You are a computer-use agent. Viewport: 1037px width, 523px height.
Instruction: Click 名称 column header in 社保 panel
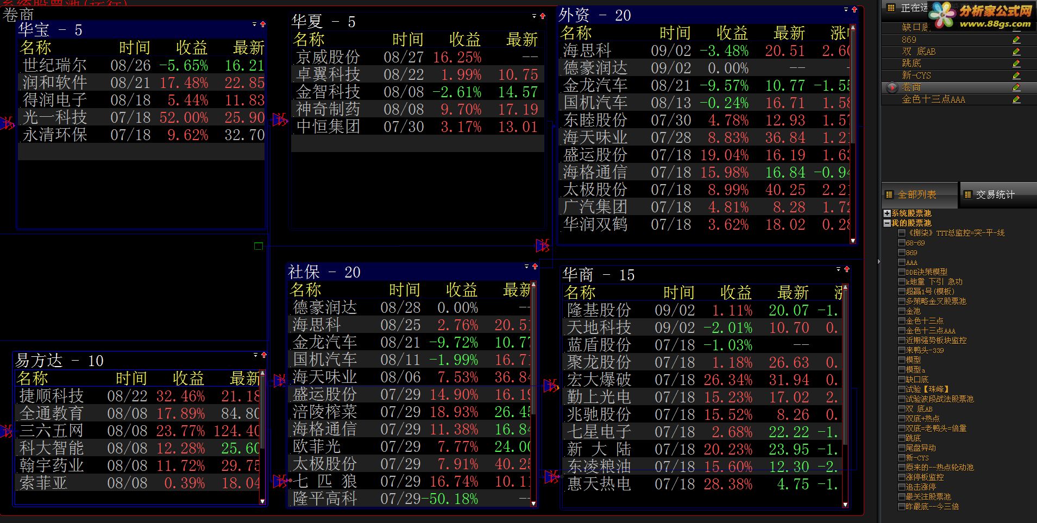click(x=305, y=290)
